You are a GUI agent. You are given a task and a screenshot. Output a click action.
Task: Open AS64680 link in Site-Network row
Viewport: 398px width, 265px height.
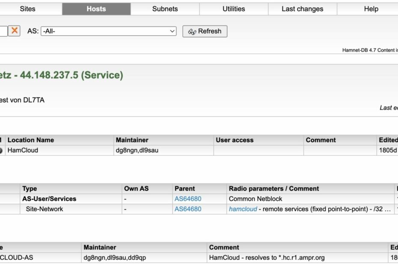(x=188, y=209)
